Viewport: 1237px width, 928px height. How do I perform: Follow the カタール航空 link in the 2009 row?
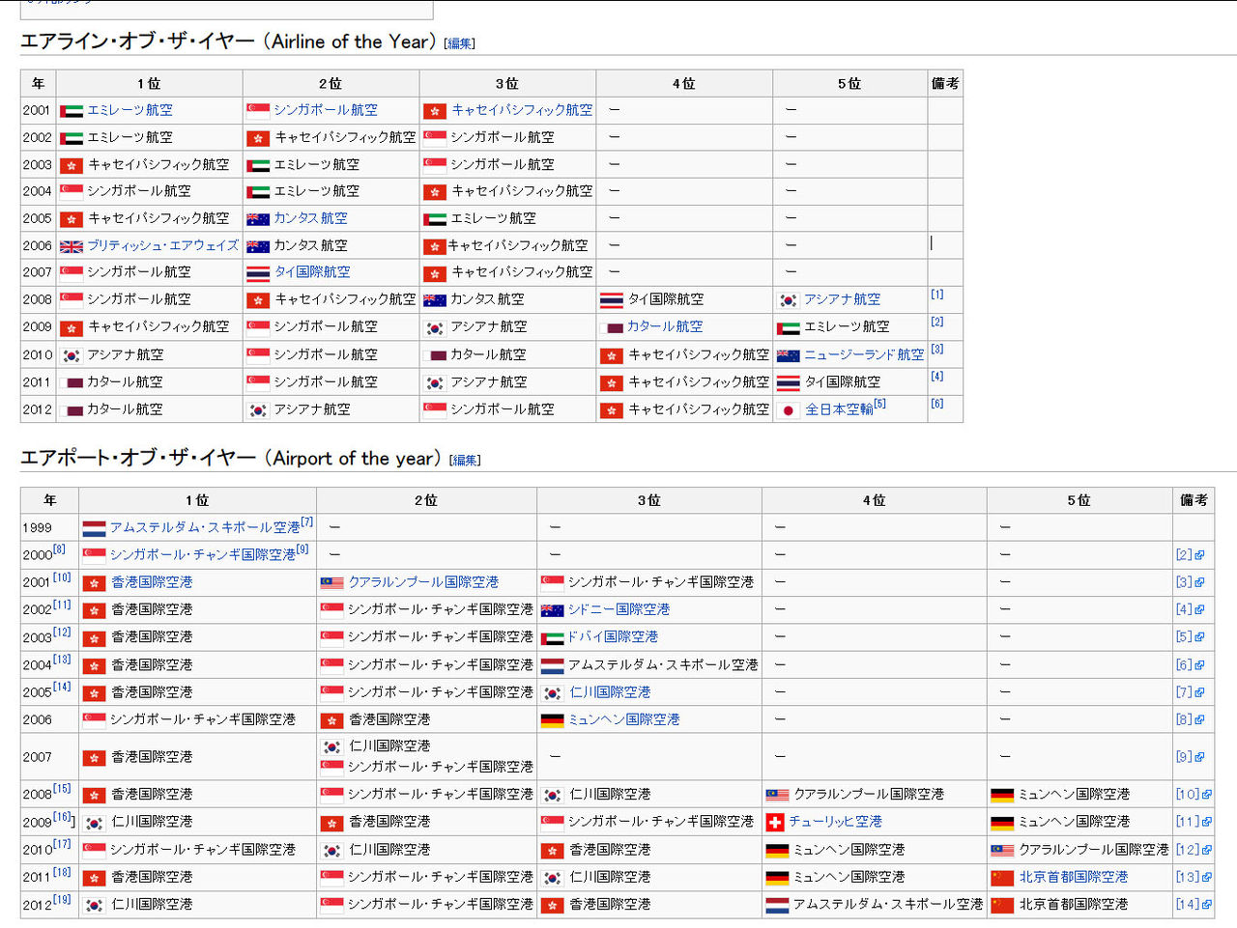[x=665, y=326]
